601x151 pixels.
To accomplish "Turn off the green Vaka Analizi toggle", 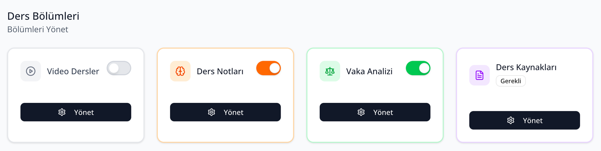I will [418, 68].
